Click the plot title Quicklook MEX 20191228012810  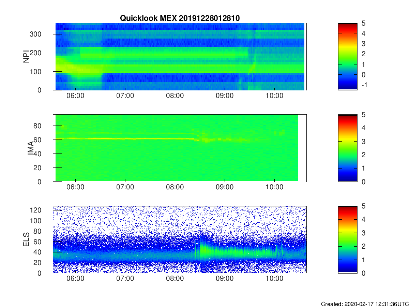[180, 18]
